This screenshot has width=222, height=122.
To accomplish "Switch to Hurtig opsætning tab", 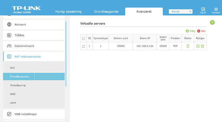I will tap(69, 11).
